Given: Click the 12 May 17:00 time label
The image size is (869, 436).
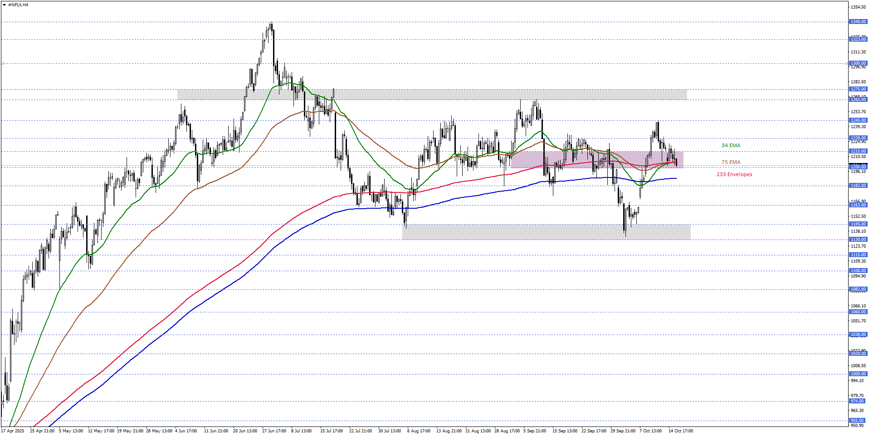Looking at the screenshot, I should pos(101,431).
